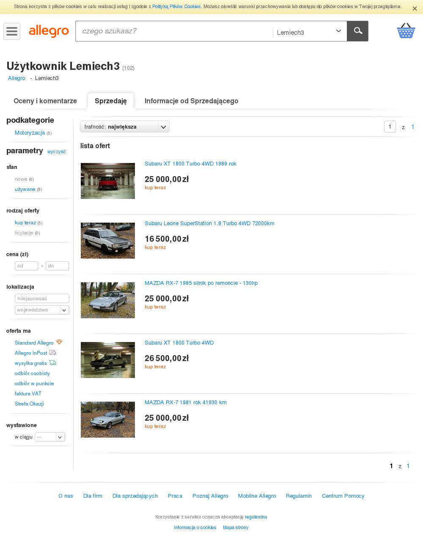Image resolution: width=423 pixels, height=535 pixels.
Task: Open the O nas footer link
Action: [x=66, y=496]
